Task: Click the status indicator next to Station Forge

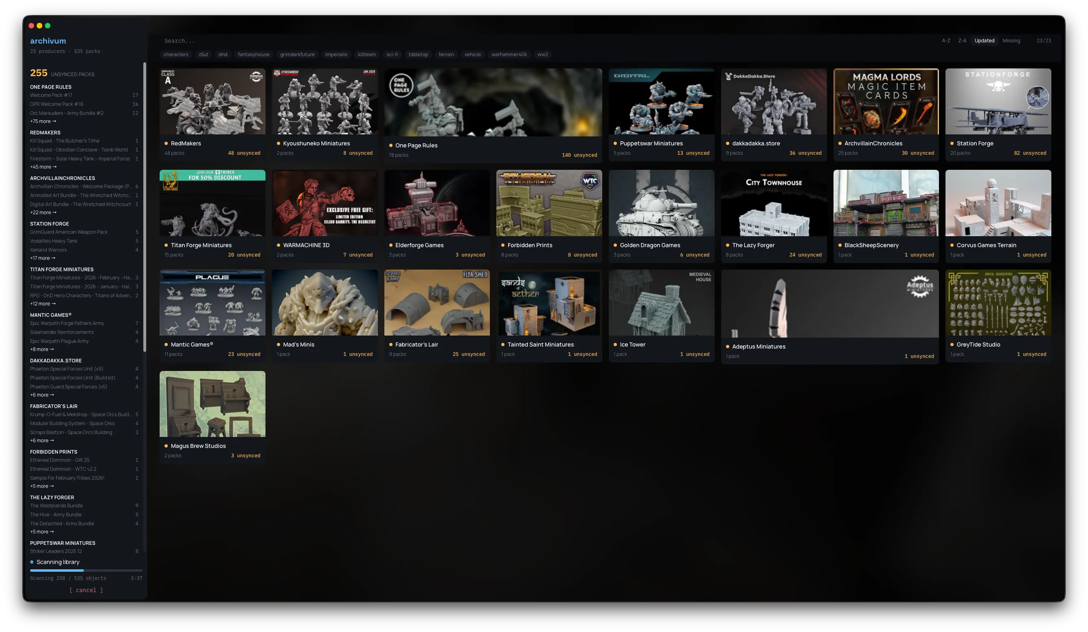Action: pos(952,143)
